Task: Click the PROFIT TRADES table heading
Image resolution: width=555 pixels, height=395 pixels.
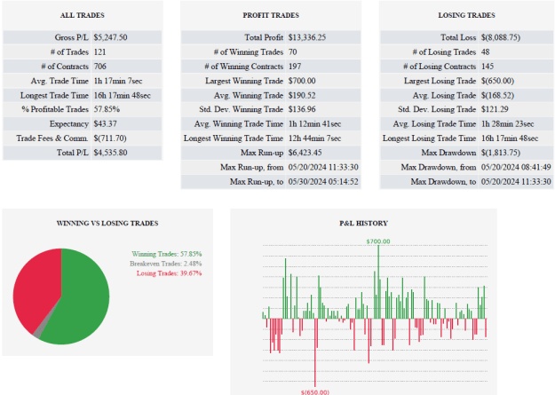Action: (x=271, y=15)
